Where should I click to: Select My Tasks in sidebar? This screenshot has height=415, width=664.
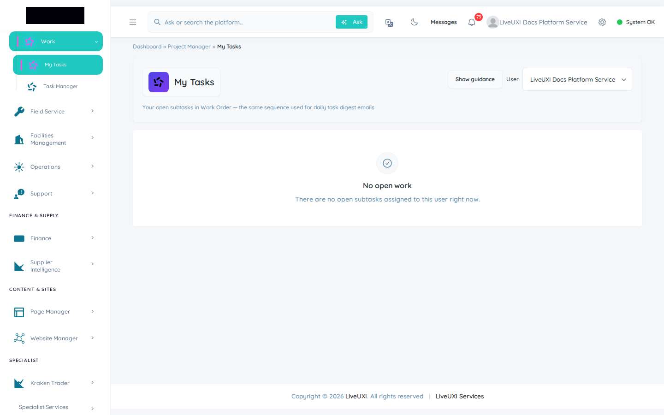coord(58,65)
